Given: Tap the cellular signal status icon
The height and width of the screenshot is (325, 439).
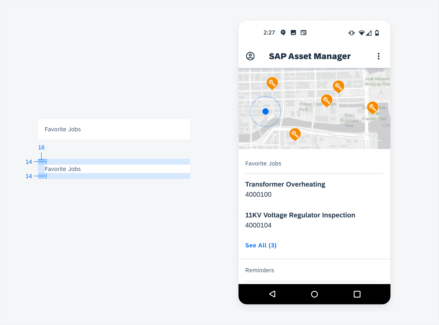Looking at the screenshot, I should coord(369,33).
